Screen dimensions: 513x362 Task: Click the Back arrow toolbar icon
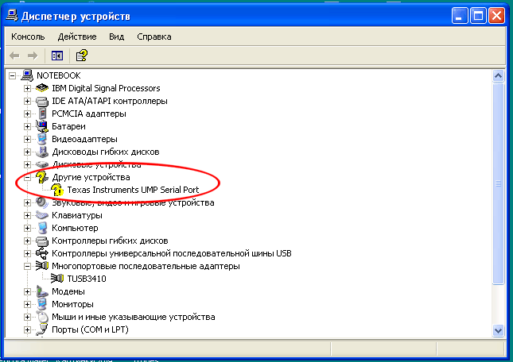point(14,56)
